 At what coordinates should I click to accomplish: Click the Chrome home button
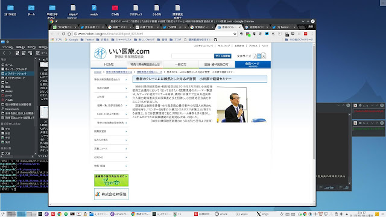69,34
